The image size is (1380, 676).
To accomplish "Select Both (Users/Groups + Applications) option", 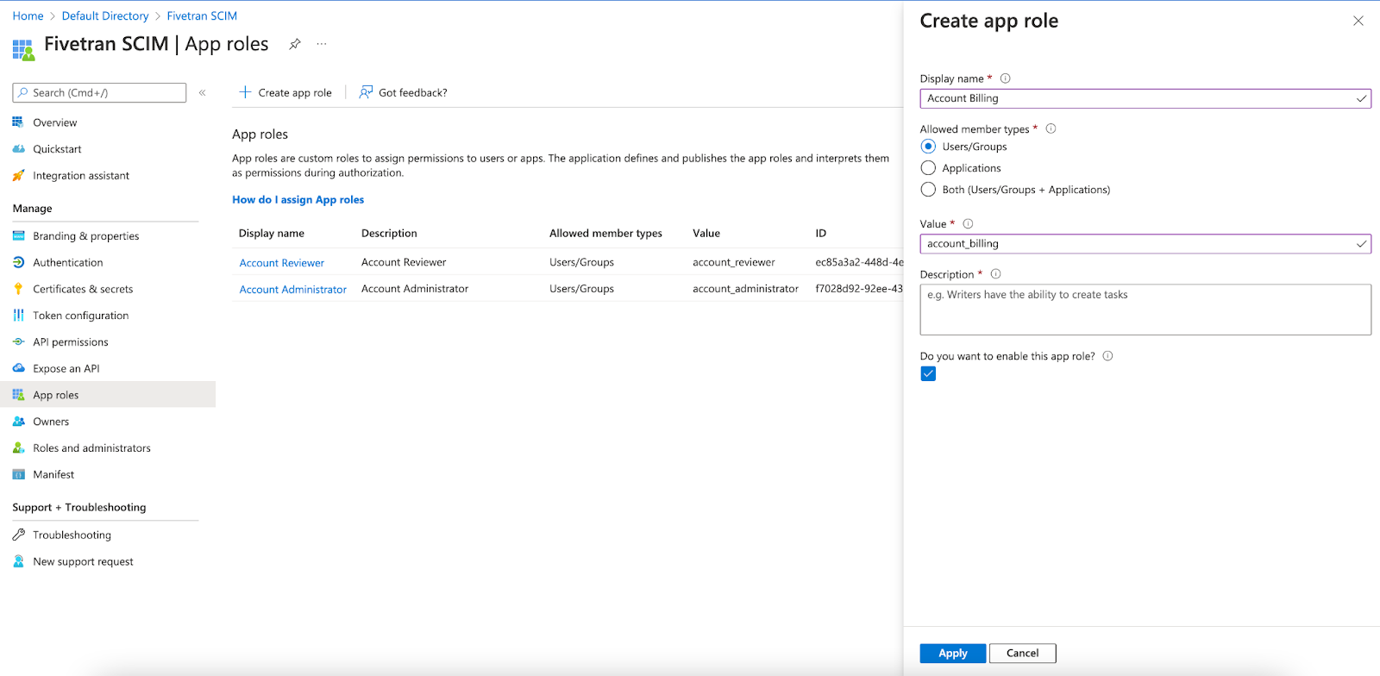I will coord(928,190).
